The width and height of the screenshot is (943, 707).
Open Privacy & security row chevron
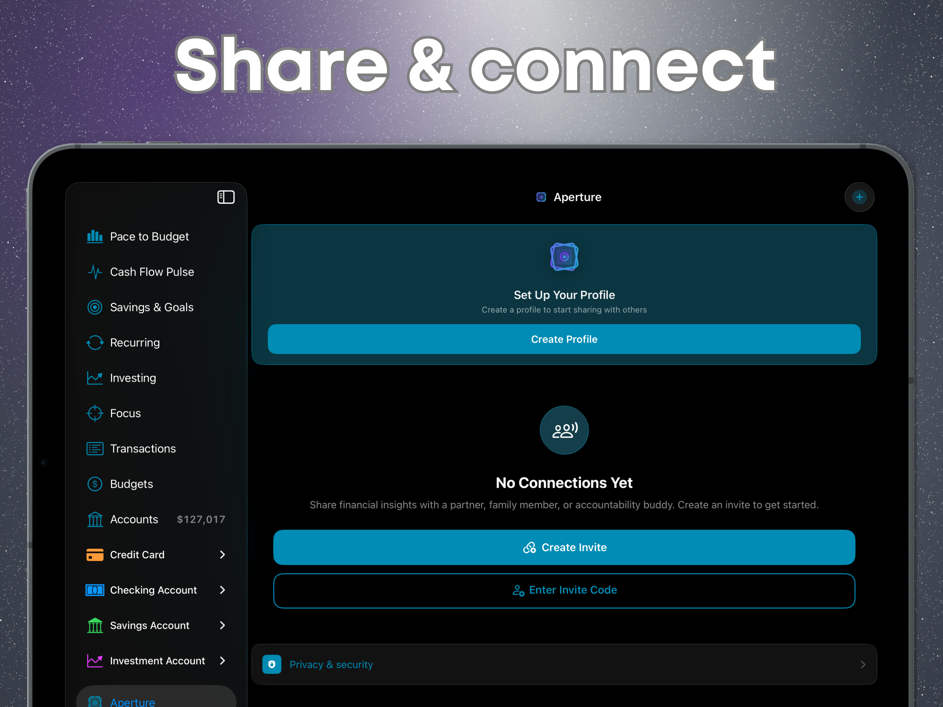pyautogui.click(x=863, y=665)
